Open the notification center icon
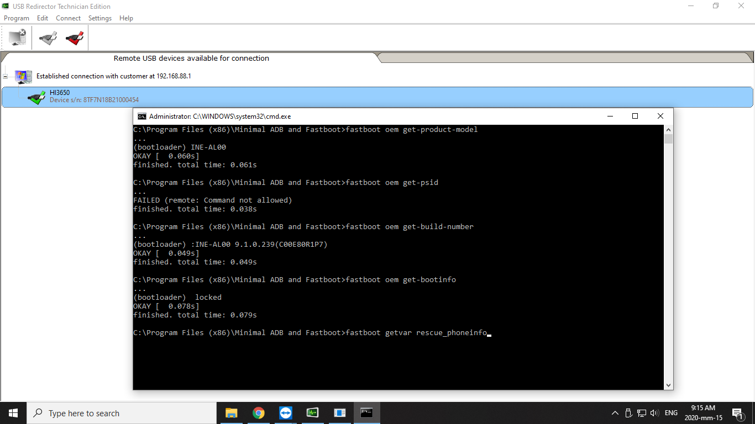This screenshot has height=424, width=755. point(738,413)
